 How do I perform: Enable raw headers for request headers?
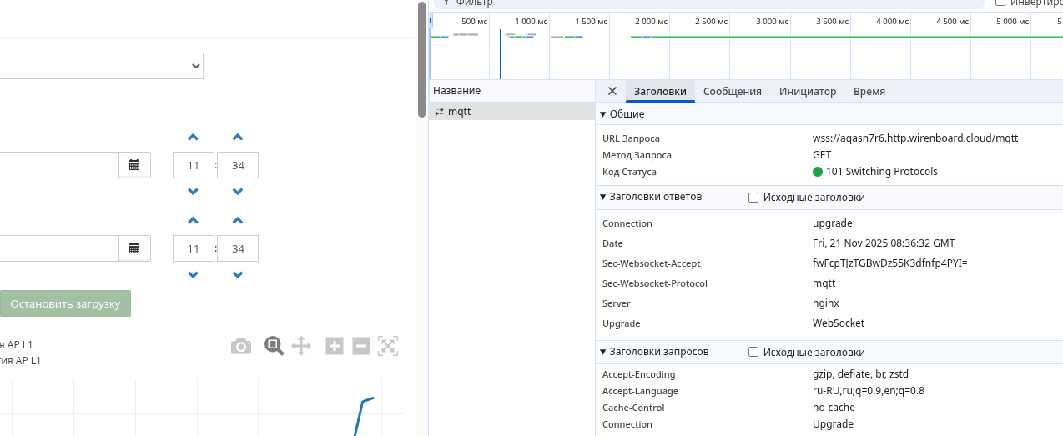point(753,352)
